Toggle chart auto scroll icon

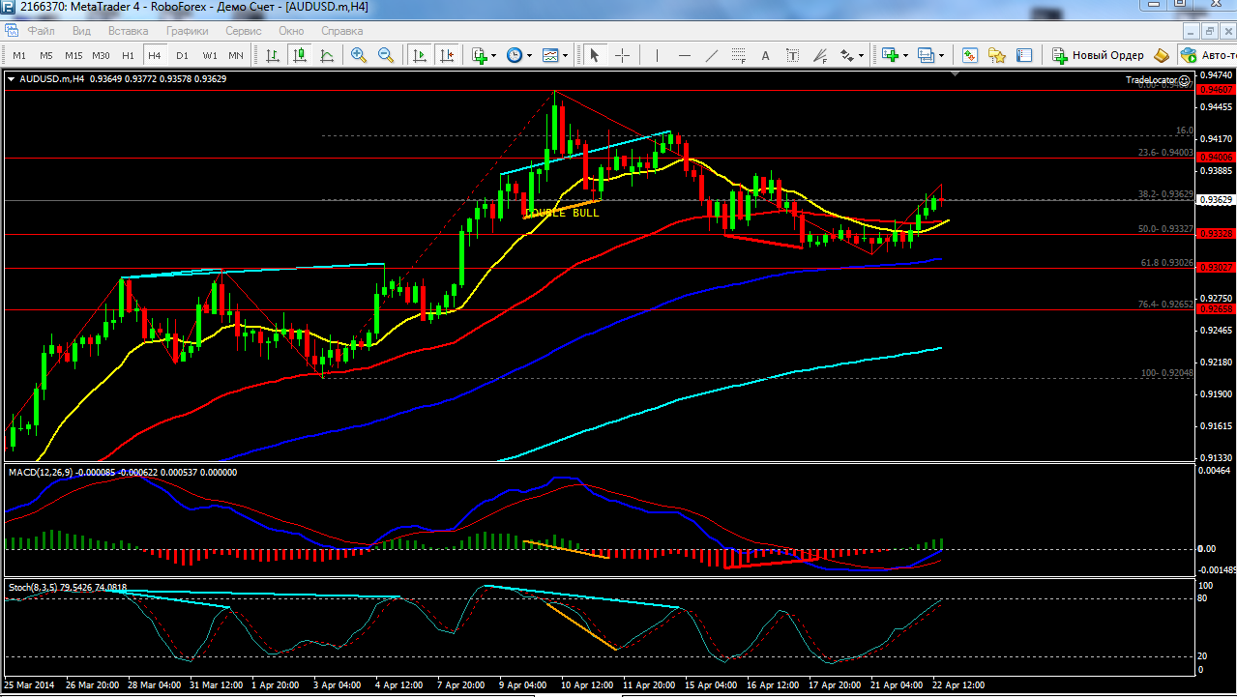[x=419, y=55]
